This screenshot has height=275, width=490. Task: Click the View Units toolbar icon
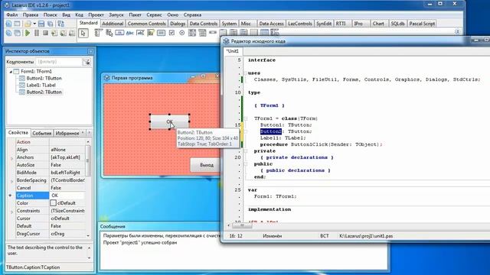[8, 33]
